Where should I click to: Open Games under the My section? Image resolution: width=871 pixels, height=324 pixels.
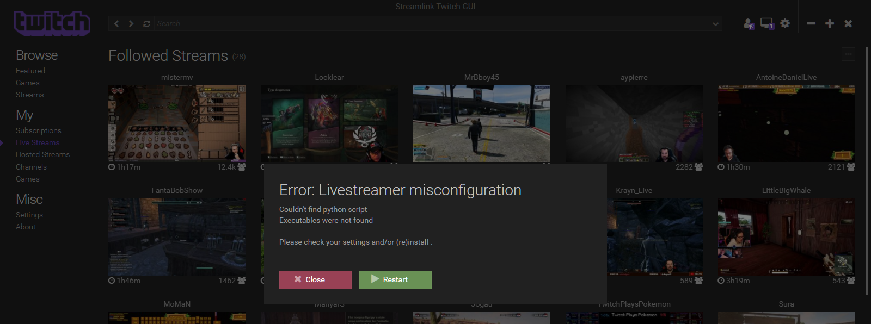click(28, 179)
